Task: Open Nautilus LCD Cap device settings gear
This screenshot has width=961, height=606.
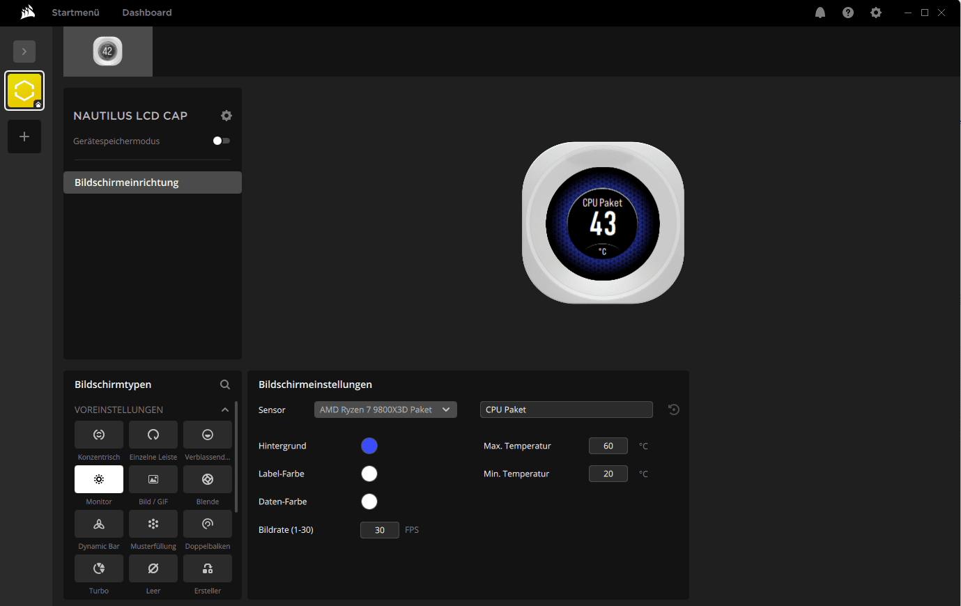Action: (226, 116)
